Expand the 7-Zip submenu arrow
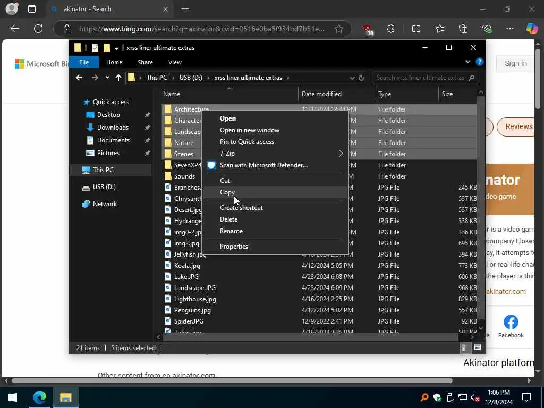The height and width of the screenshot is (408, 544). pos(341,154)
